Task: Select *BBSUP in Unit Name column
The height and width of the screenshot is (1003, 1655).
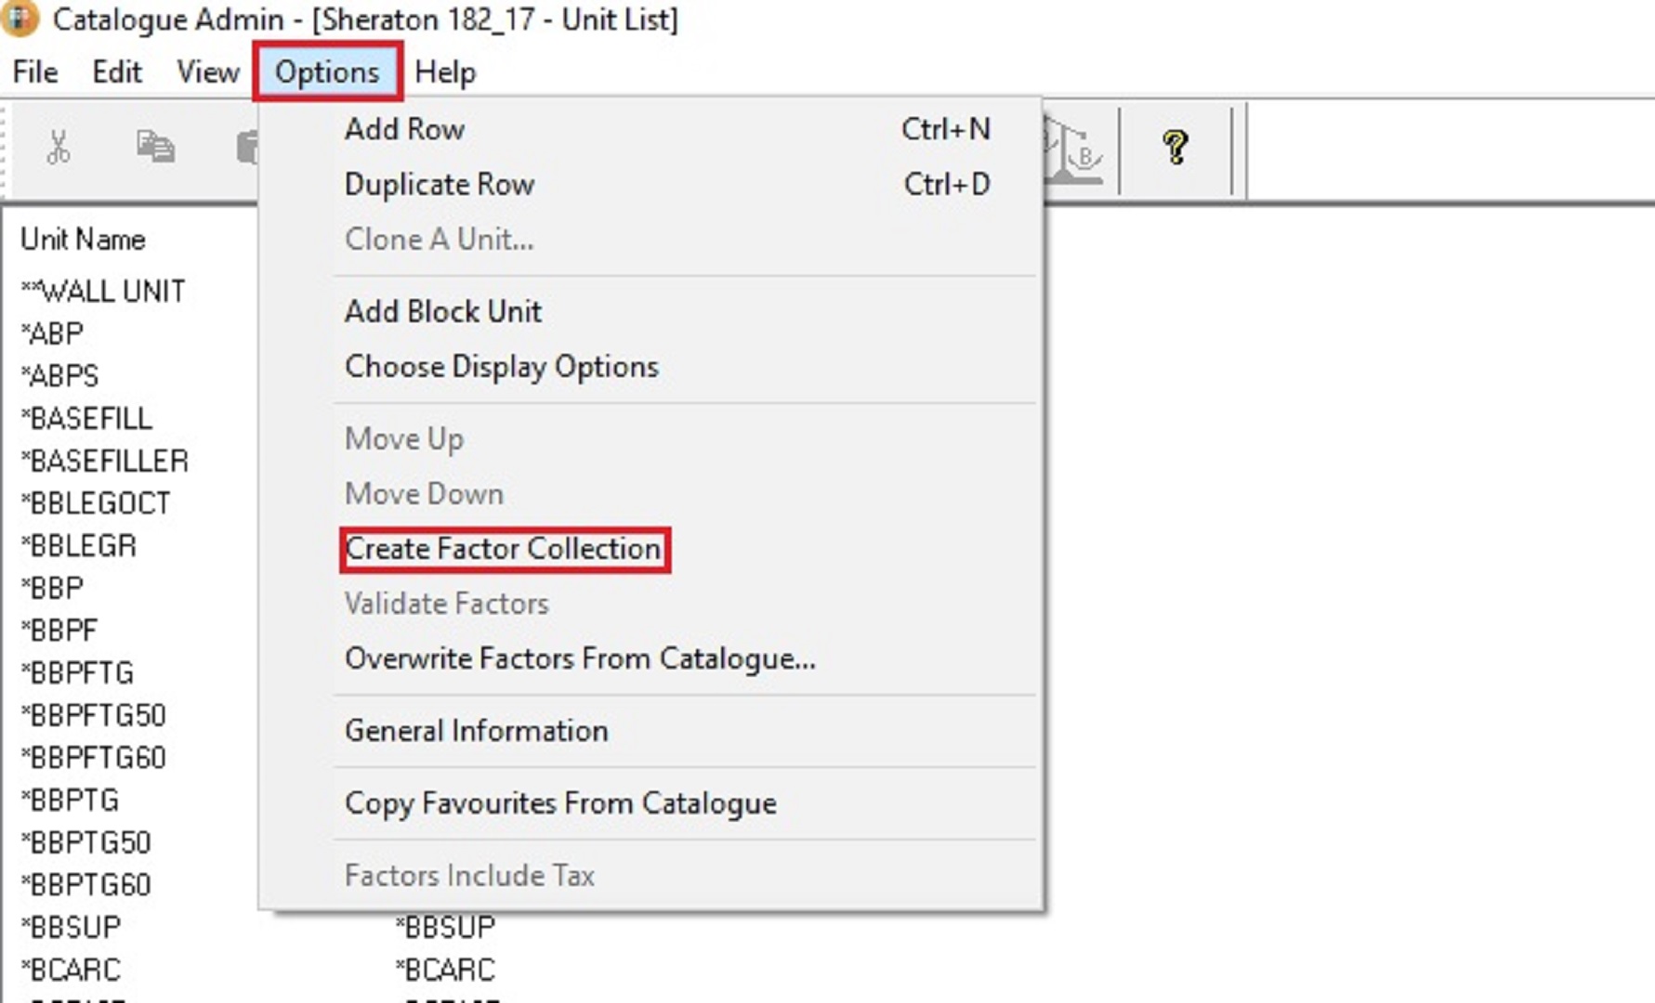Action: tap(72, 927)
